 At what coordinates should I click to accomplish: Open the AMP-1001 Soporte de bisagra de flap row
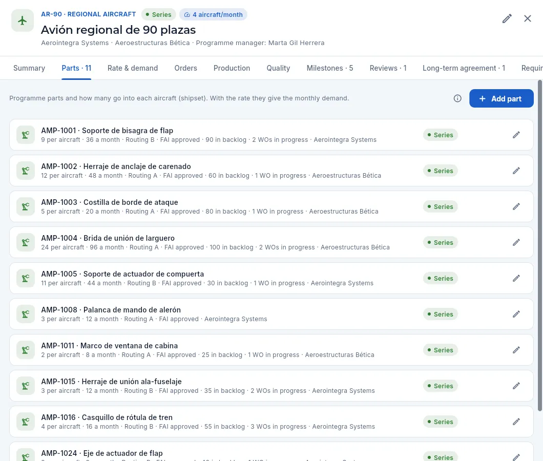(x=271, y=135)
